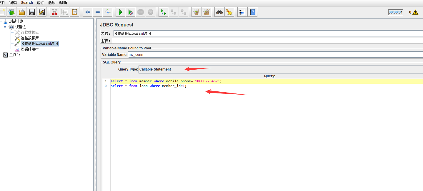Click the Paste clipboard icon
Image resolution: width=423 pixels, height=191 pixels.
click(75, 12)
